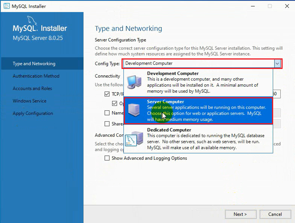This screenshot has width=295, height=223.
Task: Enable the Shared Memory checkbox
Action: pos(107,124)
